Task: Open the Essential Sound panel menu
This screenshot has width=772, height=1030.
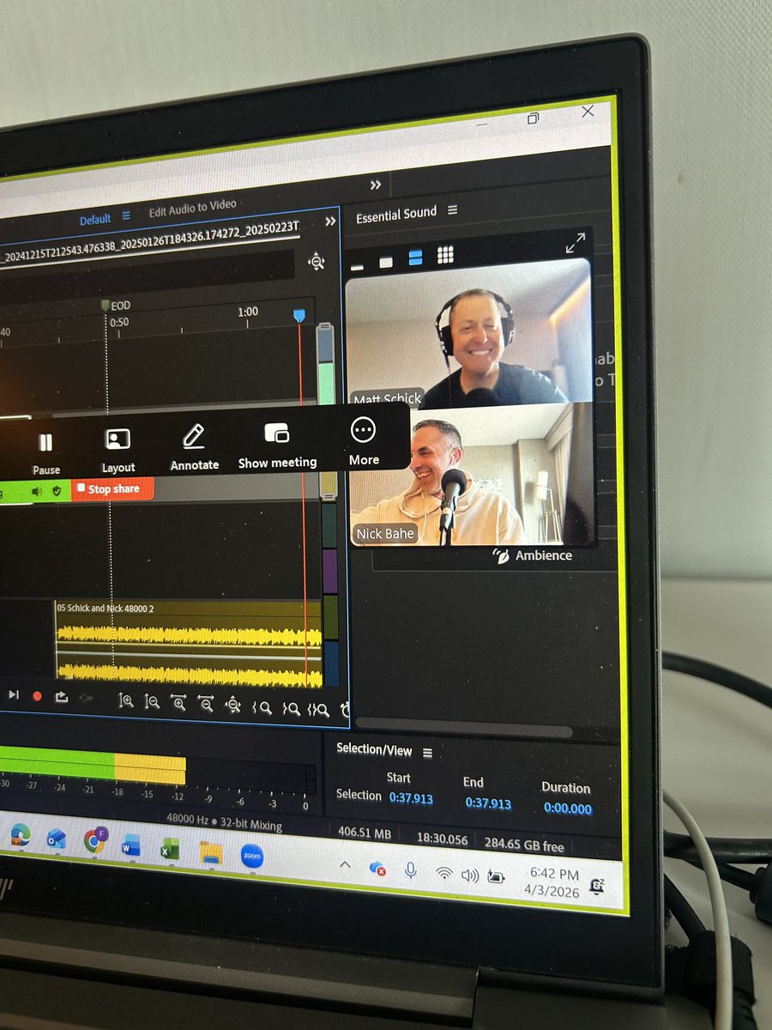Action: (x=452, y=210)
